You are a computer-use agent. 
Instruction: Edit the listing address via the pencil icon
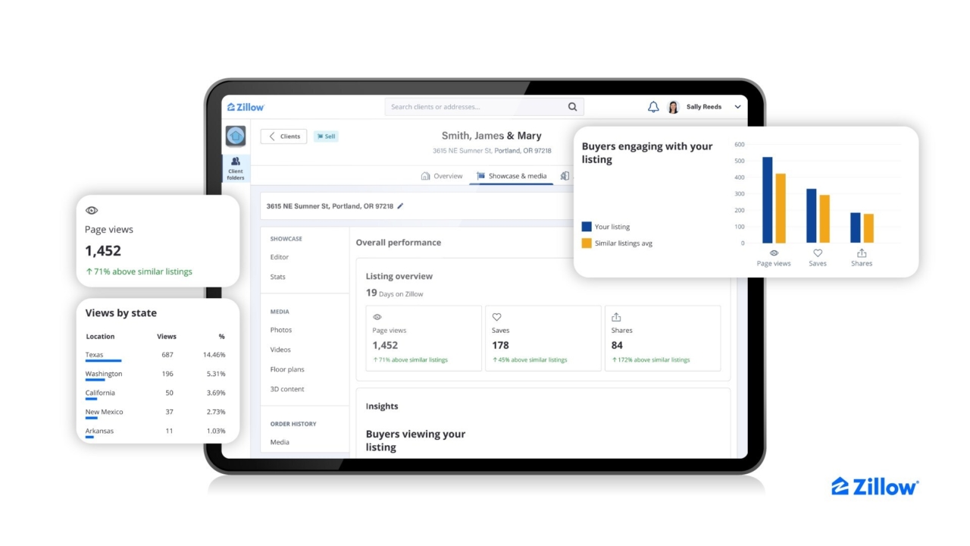[401, 206]
